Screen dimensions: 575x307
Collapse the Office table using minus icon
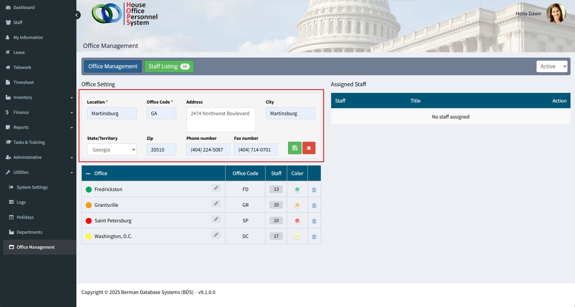(x=88, y=174)
